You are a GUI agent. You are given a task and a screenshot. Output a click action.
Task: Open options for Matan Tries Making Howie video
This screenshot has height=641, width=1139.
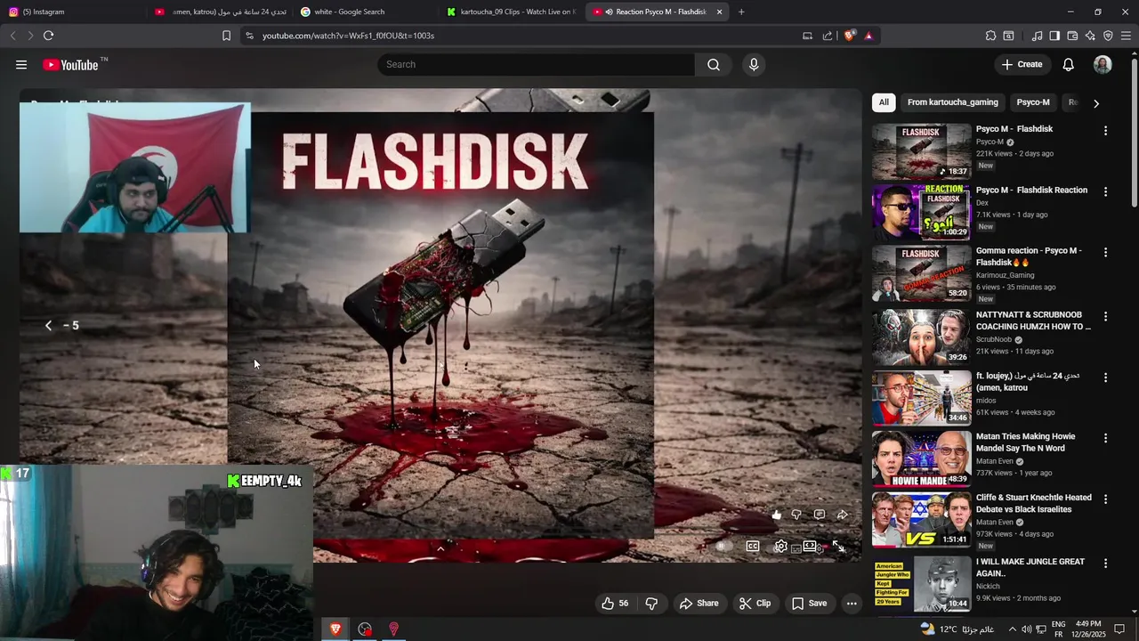1105,438
